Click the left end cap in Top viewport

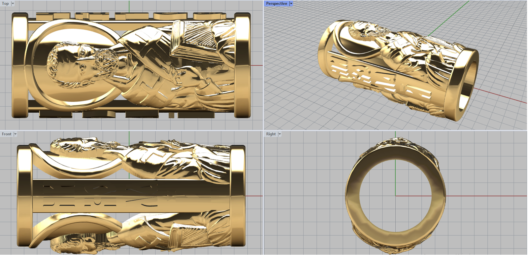click(x=20, y=65)
